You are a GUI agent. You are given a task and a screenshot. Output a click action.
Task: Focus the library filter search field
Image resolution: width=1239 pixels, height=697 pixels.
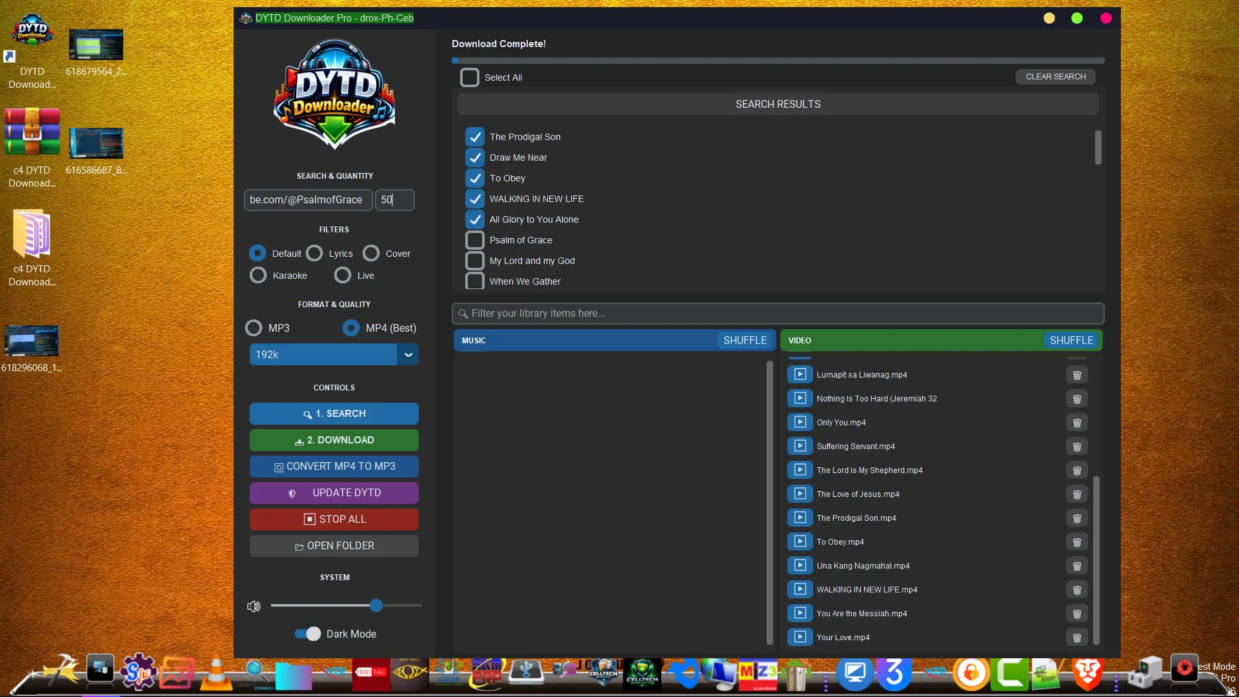(778, 314)
